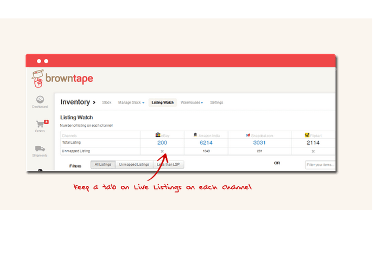Screen dimensions: 375x271
Task: Click the x under eBay unmapped listing
Action: click(162, 151)
